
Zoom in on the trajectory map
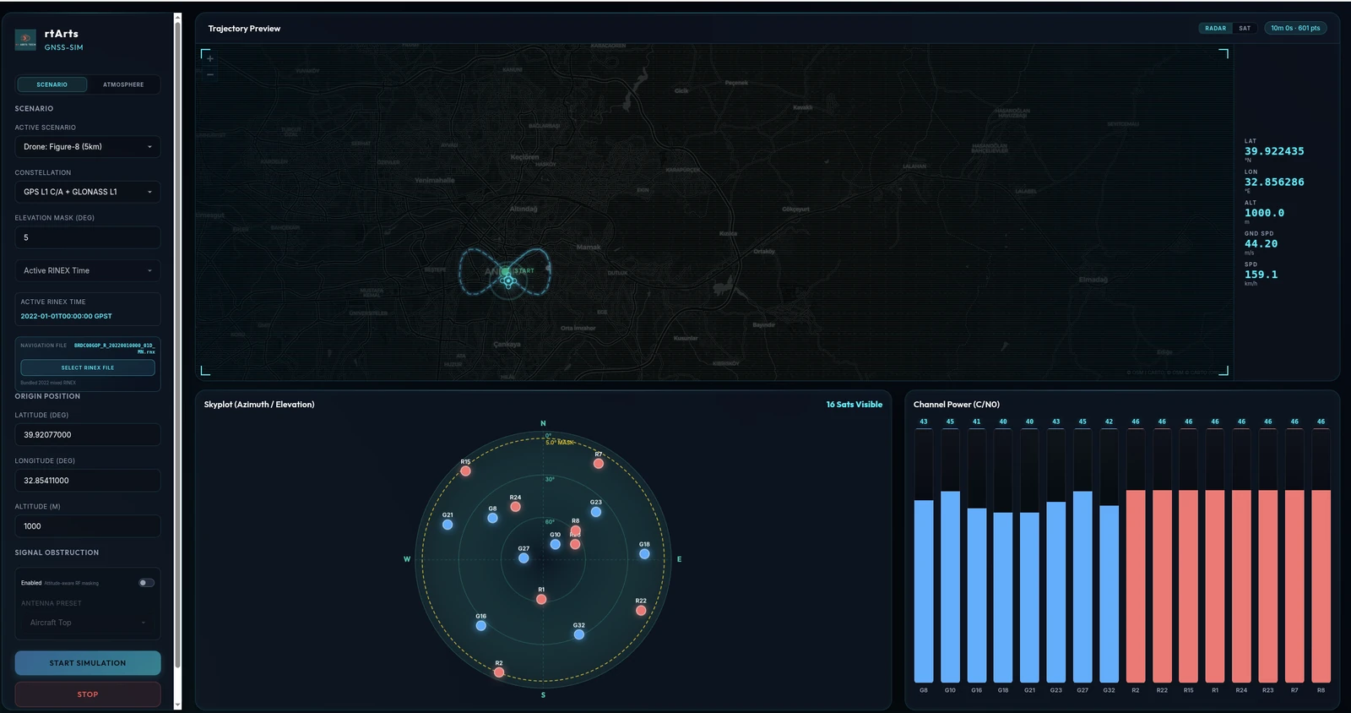tap(210, 59)
